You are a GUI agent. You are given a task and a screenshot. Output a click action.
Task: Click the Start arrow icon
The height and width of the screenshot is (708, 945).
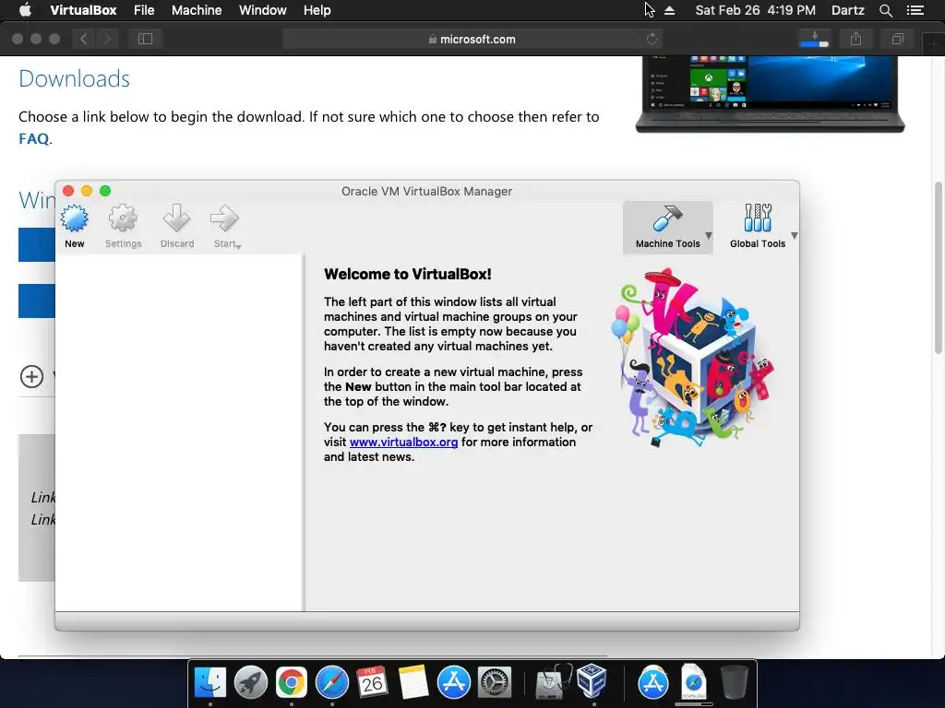(224, 218)
